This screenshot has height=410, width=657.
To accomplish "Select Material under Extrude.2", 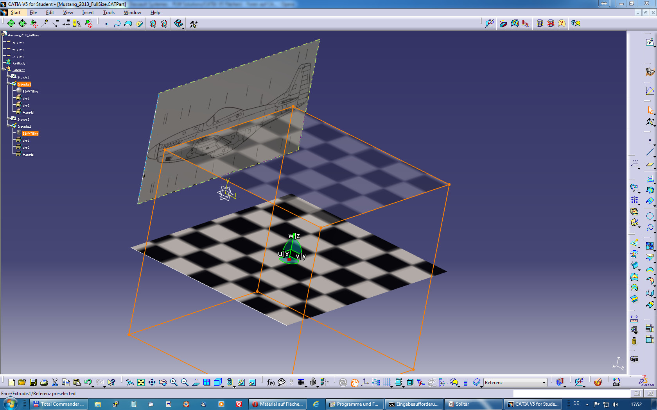I will click(28, 155).
